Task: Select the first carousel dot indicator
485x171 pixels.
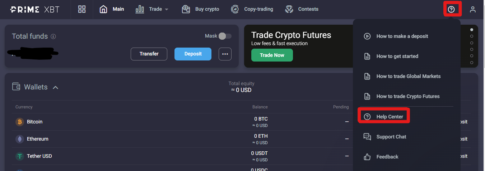Action: pos(472,30)
